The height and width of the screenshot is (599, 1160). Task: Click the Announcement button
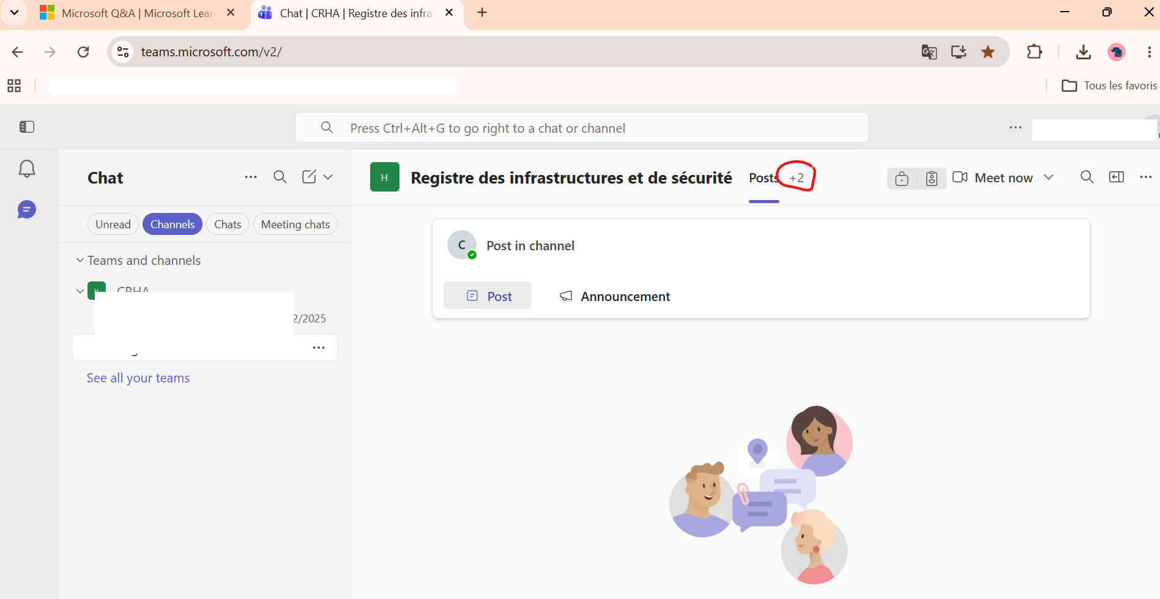tap(615, 296)
